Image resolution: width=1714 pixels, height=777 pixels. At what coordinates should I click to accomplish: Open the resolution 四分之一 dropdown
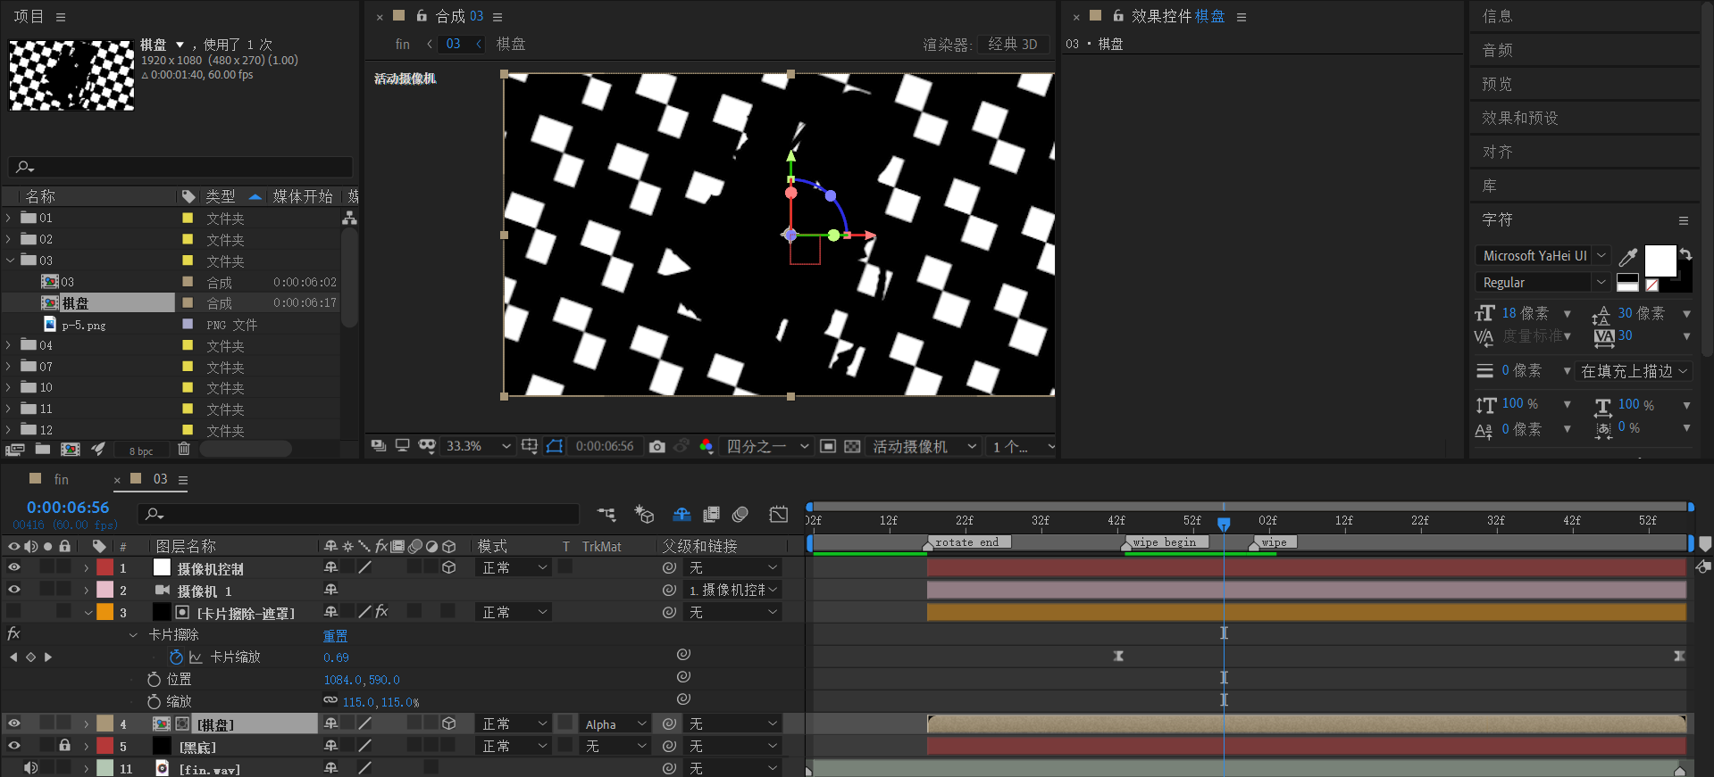pyautogui.click(x=767, y=446)
